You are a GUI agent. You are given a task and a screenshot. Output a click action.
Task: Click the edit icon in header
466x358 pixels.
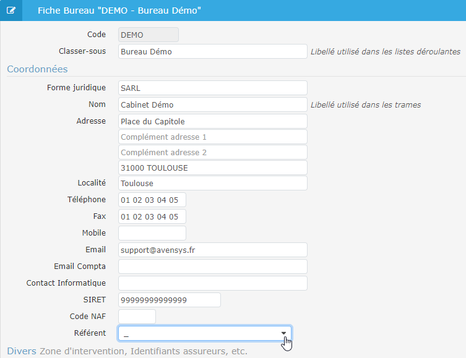(x=11, y=11)
